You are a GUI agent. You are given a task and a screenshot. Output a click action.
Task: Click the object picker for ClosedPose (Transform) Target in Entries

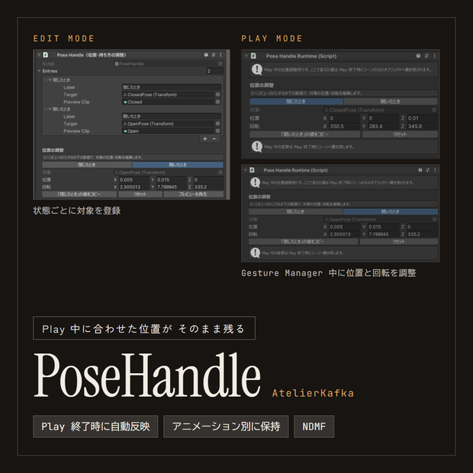click(x=217, y=95)
